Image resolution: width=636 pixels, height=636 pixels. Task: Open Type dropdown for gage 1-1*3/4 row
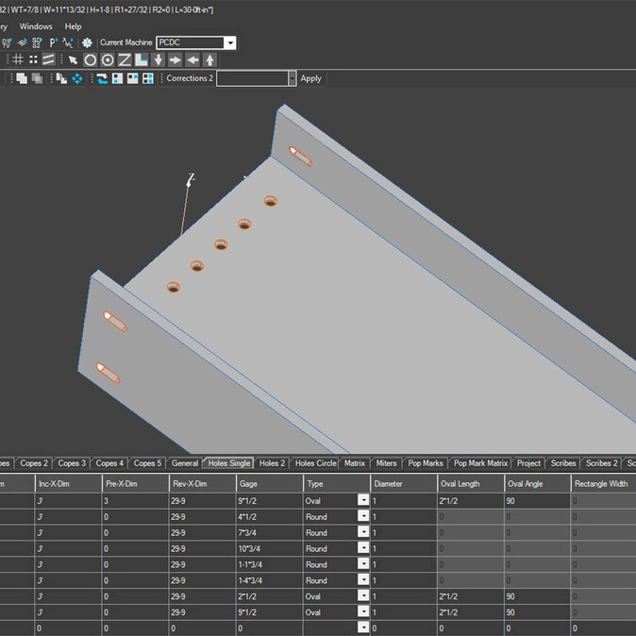coord(363,563)
